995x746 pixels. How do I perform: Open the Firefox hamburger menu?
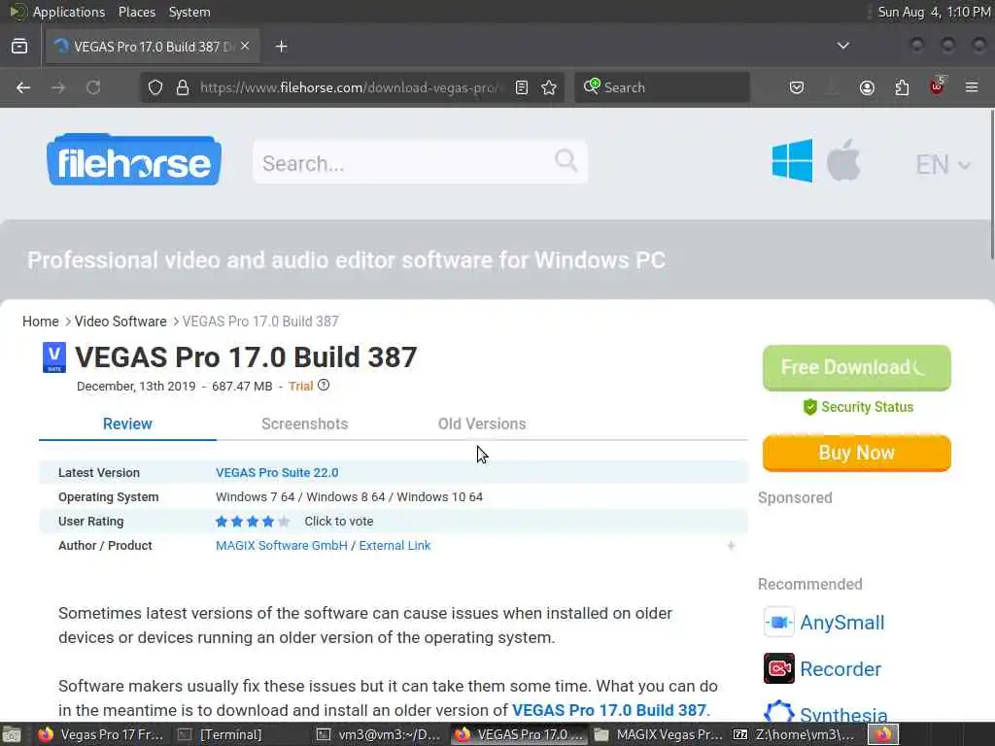coord(972,87)
